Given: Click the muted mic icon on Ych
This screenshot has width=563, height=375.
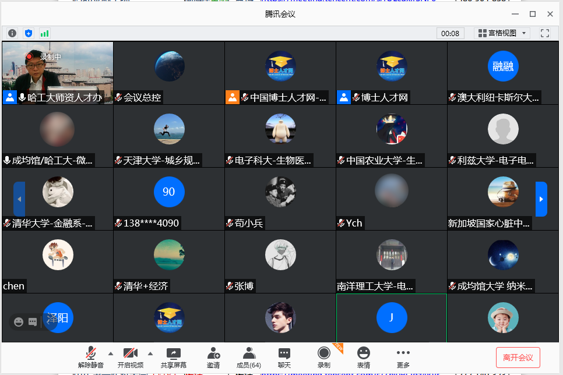Looking at the screenshot, I should [x=341, y=223].
